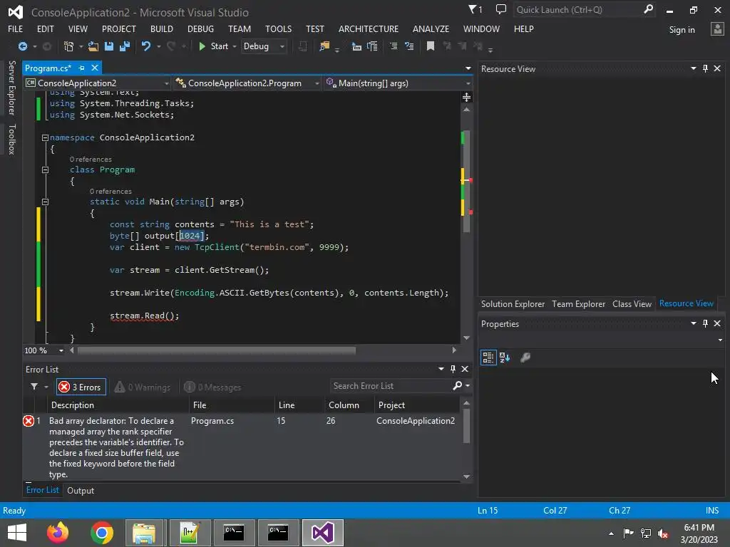Toggle a bookmark on current line
This screenshot has width=730, height=547.
(431, 46)
